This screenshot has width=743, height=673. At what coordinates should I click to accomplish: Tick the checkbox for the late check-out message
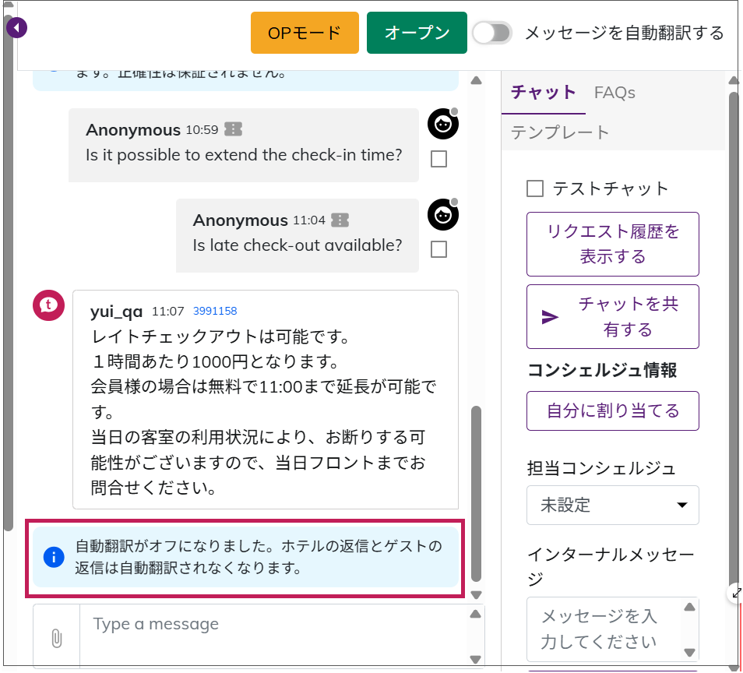point(438,249)
